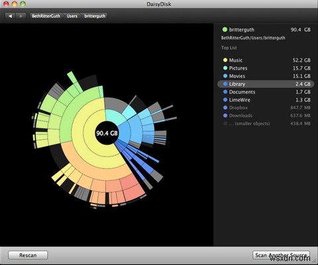Select the orange-red outer ring segment

click(x=132, y=187)
